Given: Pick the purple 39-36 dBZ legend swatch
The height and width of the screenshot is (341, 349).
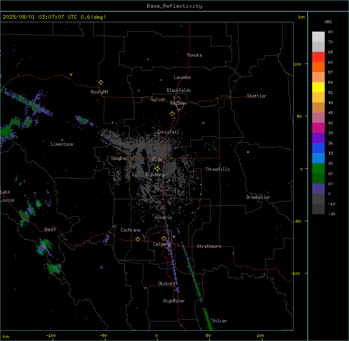Looking at the screenshot, I should click(x=318, y=138).
